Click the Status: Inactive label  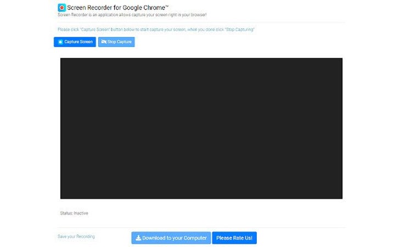pos(74,213)
